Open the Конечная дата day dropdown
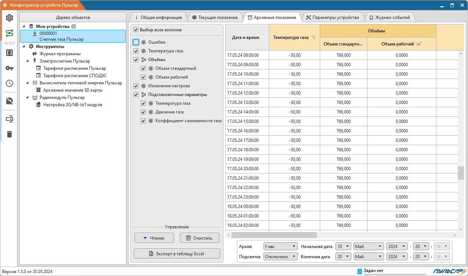Image resolution: width=468 pixels, height=276 pixels. (343, 257)
